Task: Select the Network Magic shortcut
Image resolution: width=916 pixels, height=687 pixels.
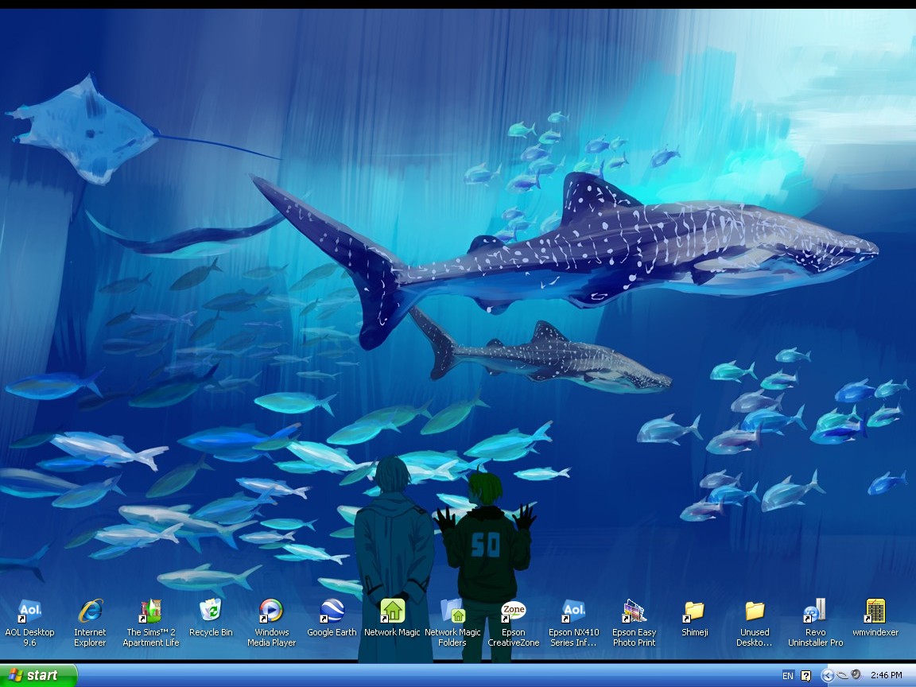Action: [392, 618]
